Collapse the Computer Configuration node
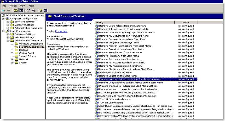This screenshot has width=225, height=121. (x=3, y=18)
